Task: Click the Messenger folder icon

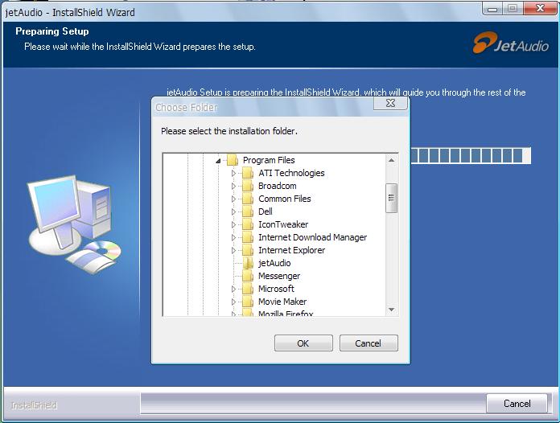Action: pyautogui.click(x=248, y=276)
